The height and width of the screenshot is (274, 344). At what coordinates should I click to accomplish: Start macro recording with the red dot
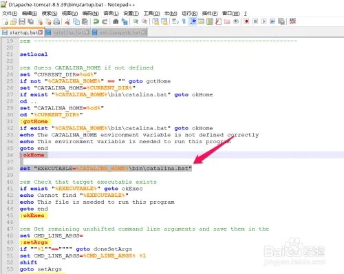pos(246,21)
